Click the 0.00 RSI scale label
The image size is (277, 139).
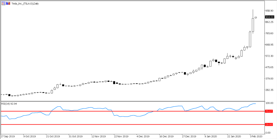click(268, 133)
